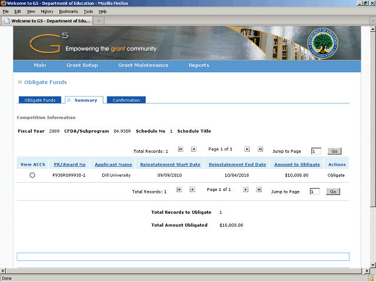Switch to the Obligate Funds tab

coord(40,100)
